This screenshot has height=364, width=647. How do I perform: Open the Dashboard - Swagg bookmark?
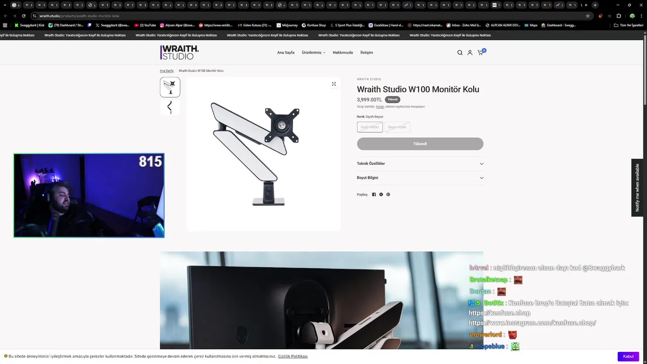pos(559,25)
